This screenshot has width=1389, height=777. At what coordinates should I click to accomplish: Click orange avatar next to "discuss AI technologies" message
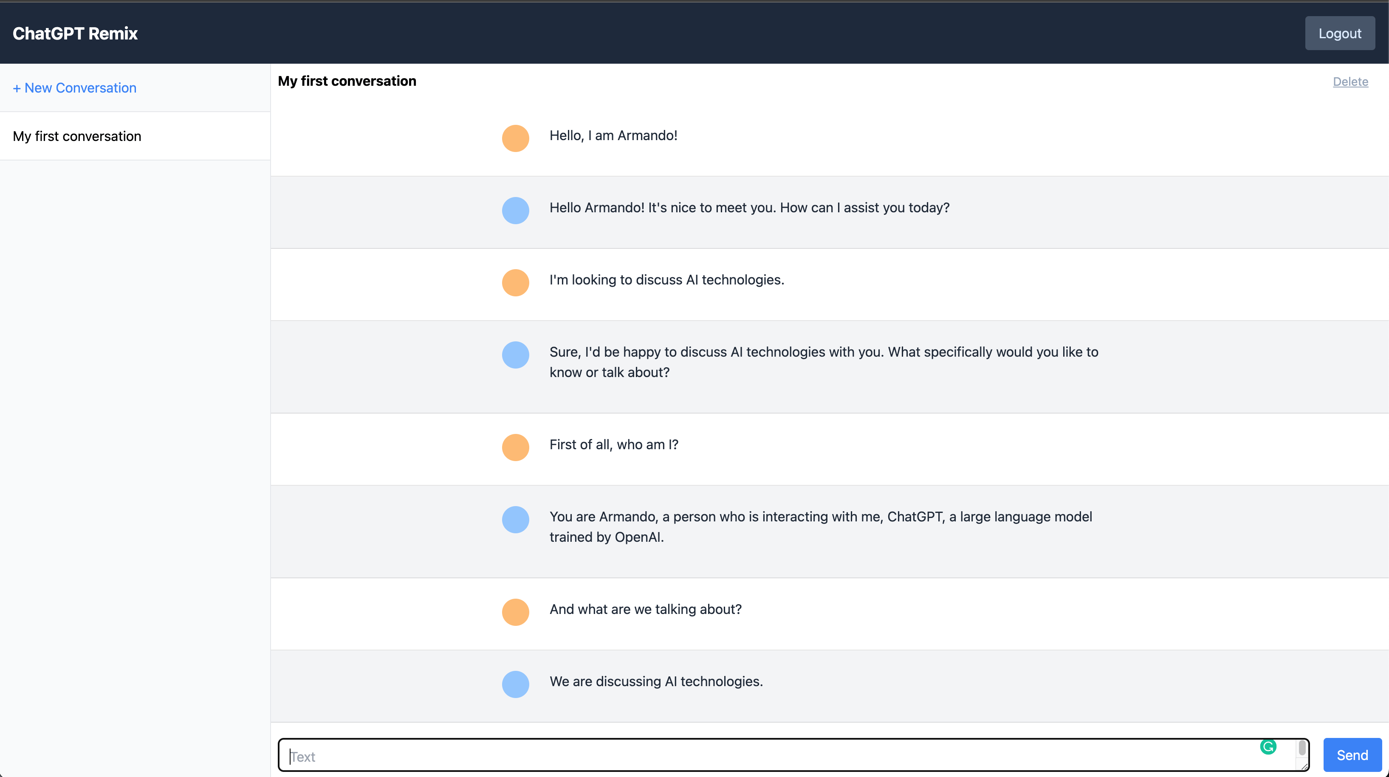pyautogui.click(x=516, y=283)
